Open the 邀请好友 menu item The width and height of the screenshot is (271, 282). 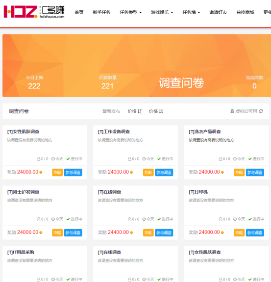[x=218, y=12]
